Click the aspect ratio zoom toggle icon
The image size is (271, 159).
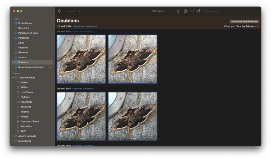pos(60,11)
